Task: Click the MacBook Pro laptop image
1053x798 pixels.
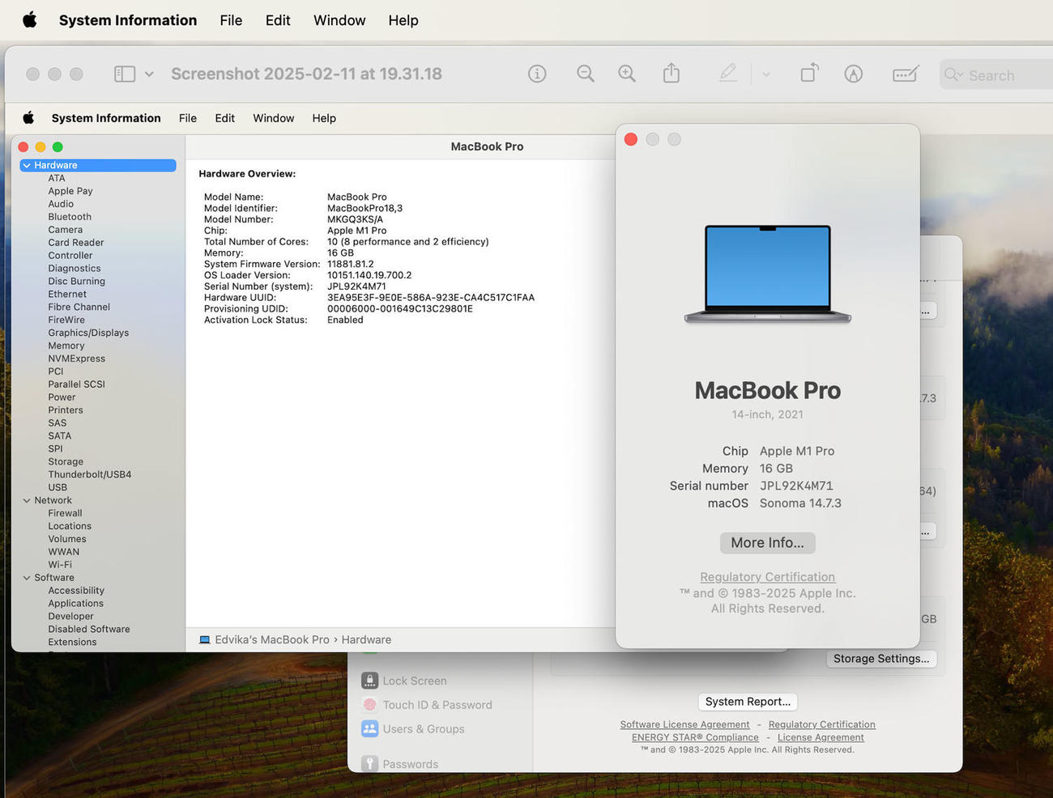Action: [768, 274]
